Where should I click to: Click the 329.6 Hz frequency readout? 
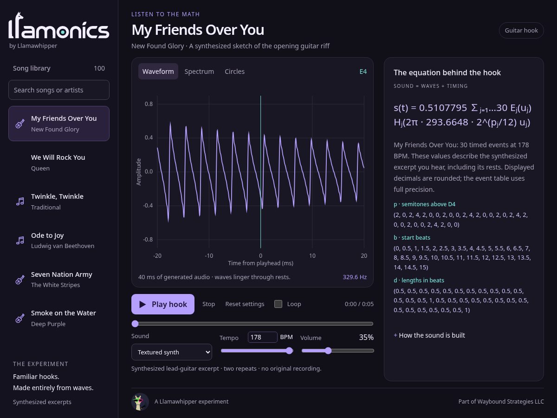[355, 277]
